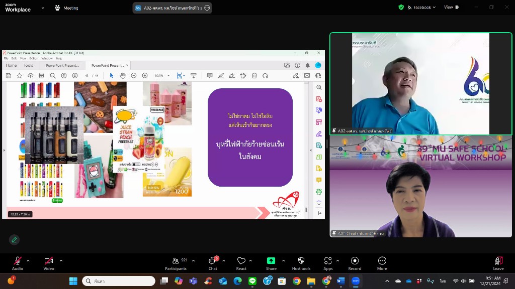Viewport: 515px width, 289px height.
Task: Open the File menu in Acrobat
Action: pyautogui.click(x=6, y=59)
